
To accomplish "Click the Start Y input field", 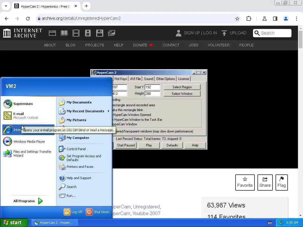I will click(x=152, y=87).
